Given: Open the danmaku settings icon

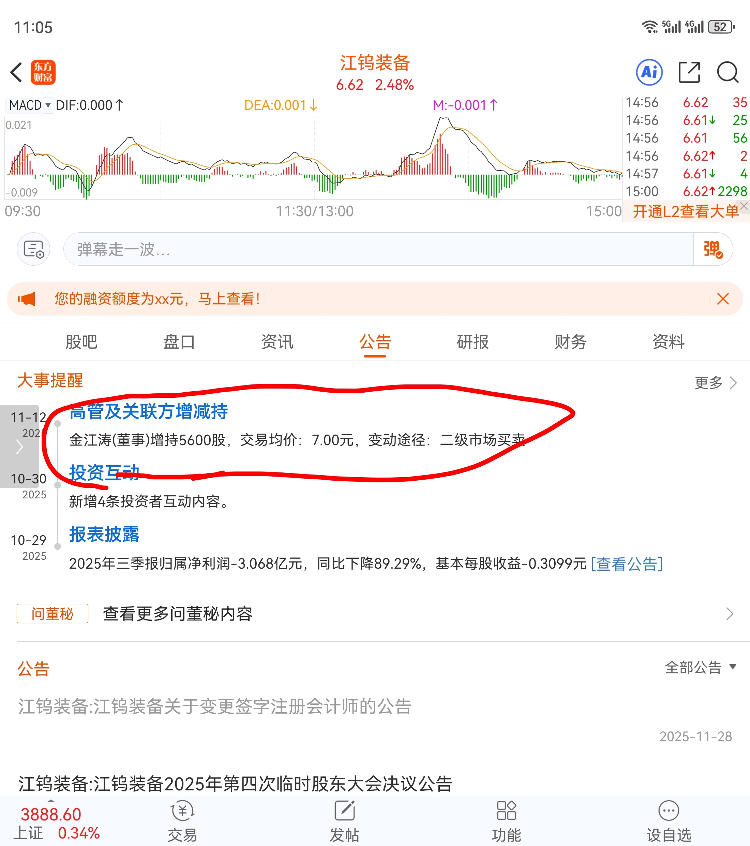Looking at the screenshot, I should [x=33, y=249].
